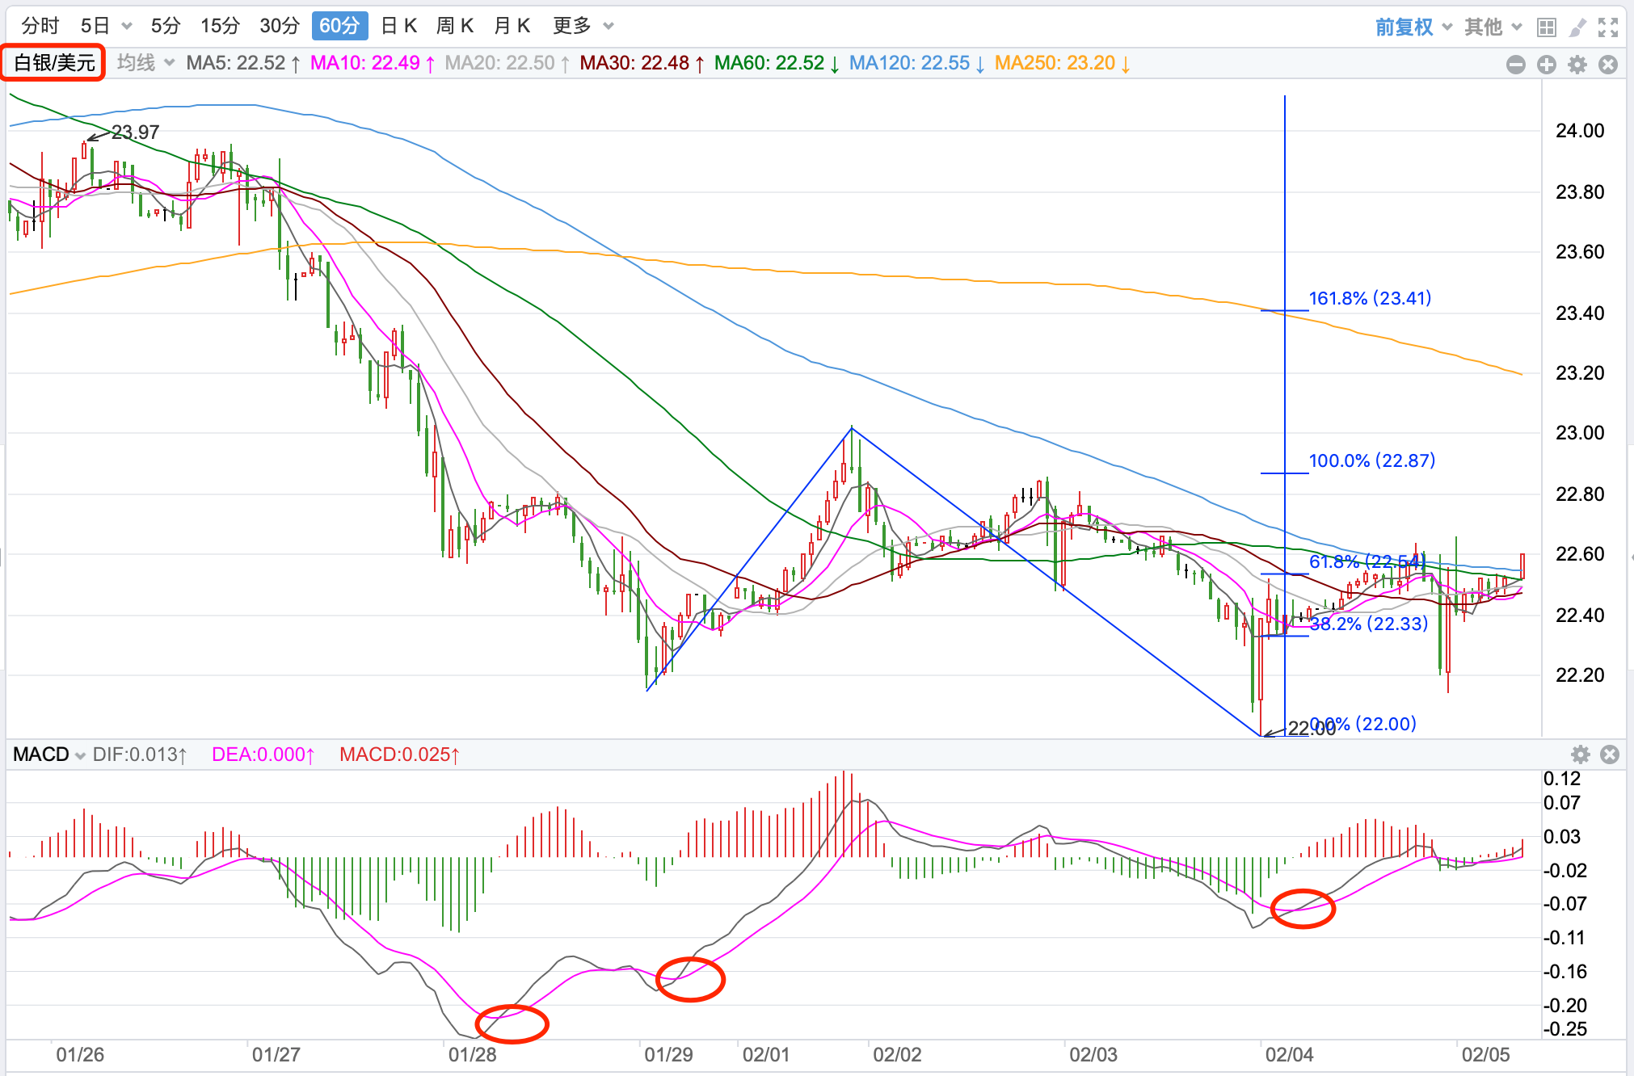Click the 白银/美元 instrument label
Screen dimensions: 1634x1076
(x=54, y=63)
